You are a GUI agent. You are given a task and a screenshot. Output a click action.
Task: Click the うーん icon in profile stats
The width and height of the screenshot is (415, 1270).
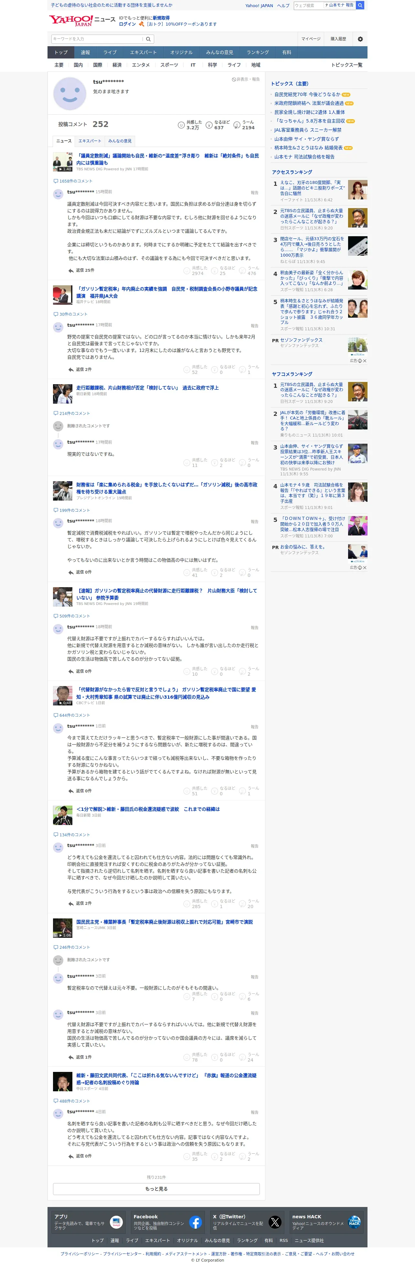237,125
